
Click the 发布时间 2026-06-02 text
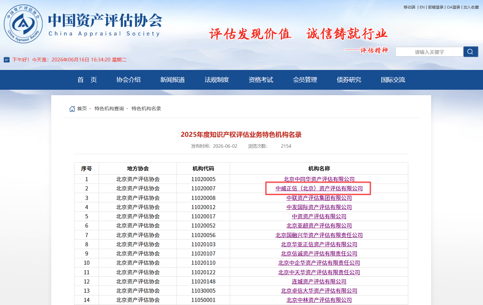tap(214, 146)
